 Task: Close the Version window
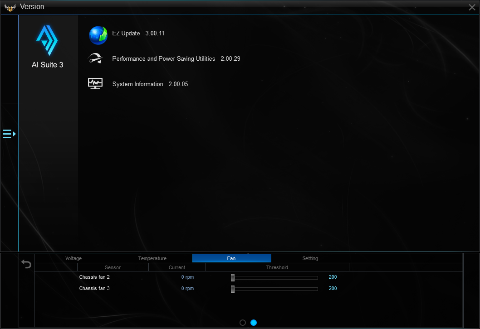coord(472,7)
